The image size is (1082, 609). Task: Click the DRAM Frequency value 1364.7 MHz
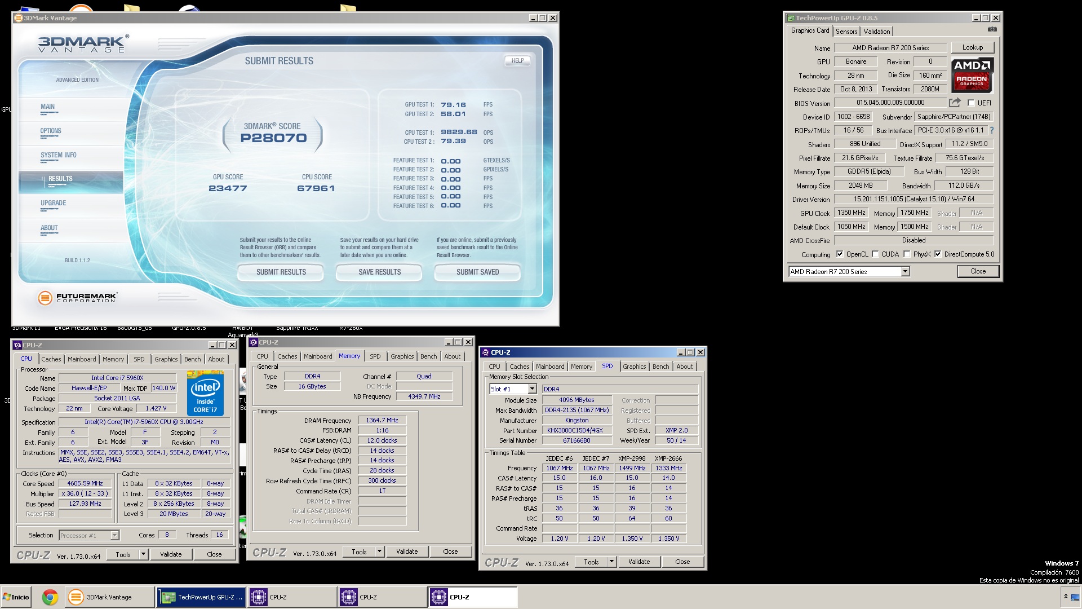(x=382, y=420)
